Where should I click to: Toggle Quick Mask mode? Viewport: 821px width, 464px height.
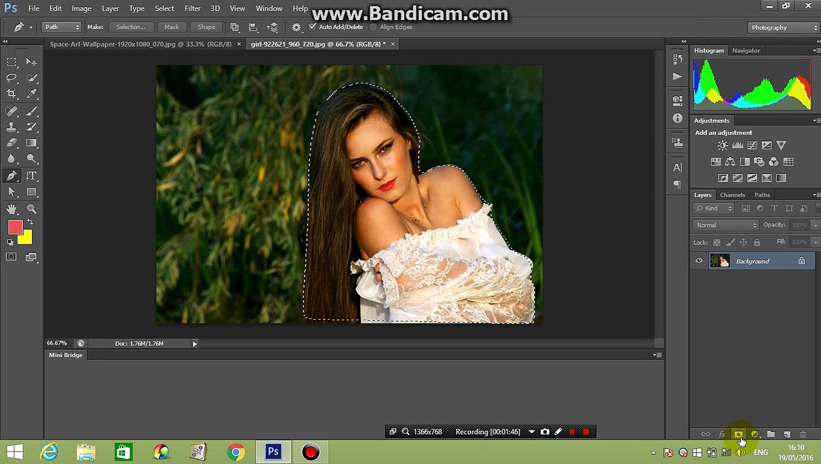(12, 257)
